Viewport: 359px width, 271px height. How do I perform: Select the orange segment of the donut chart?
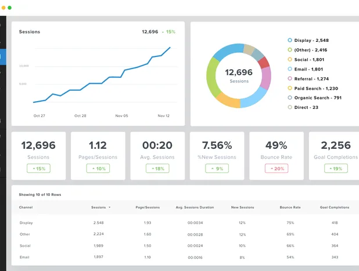[229, 100]
